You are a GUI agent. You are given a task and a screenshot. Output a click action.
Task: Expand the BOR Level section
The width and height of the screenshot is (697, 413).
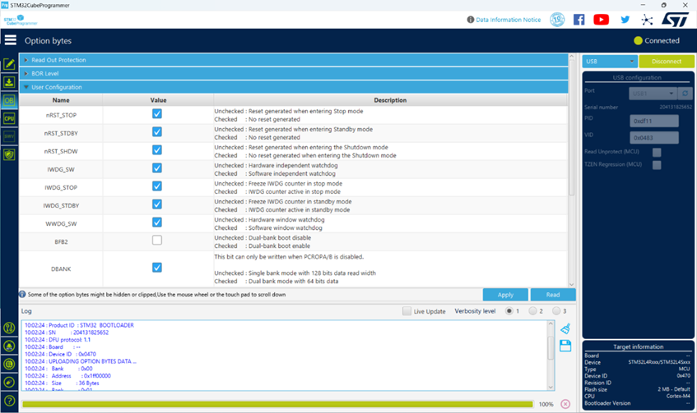294,74
